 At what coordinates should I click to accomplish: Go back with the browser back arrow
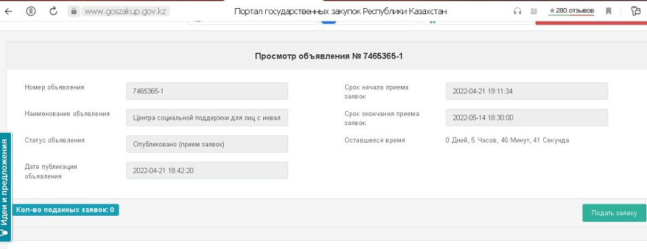tap(8, 12)
